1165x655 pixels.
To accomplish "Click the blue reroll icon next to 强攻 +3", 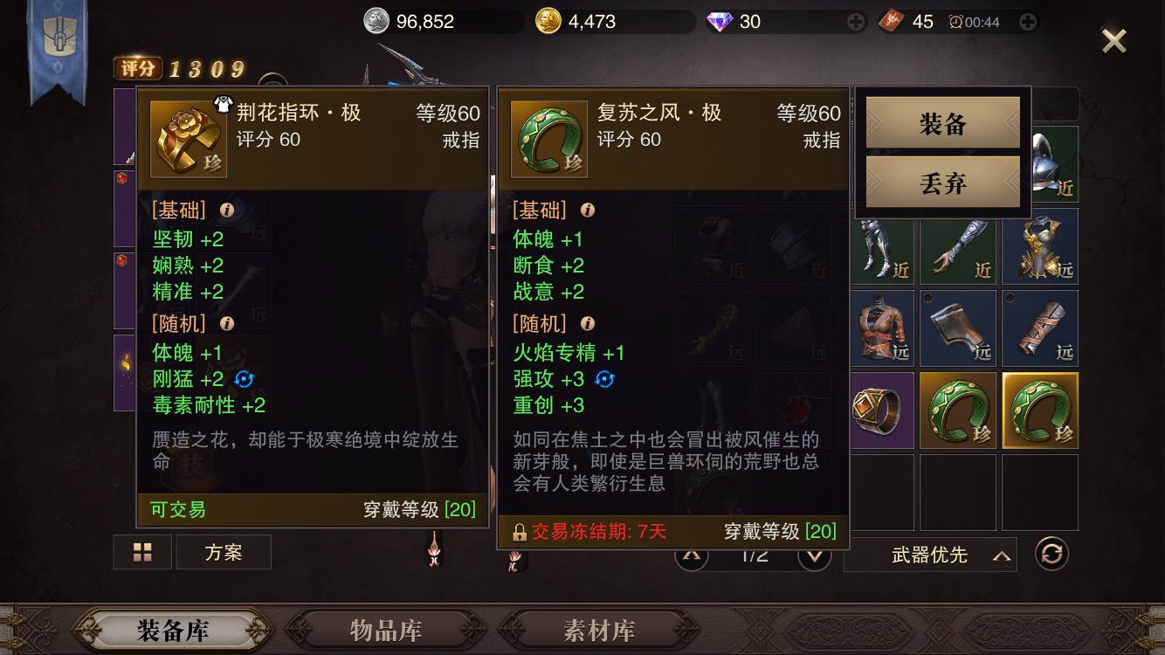I will coord(605,379).
